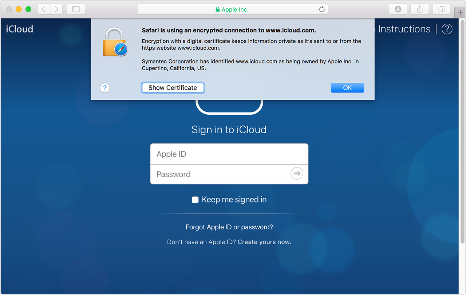Open the Instructions link
This screenshot has height=295, width=466.
(x=404, y=29)
